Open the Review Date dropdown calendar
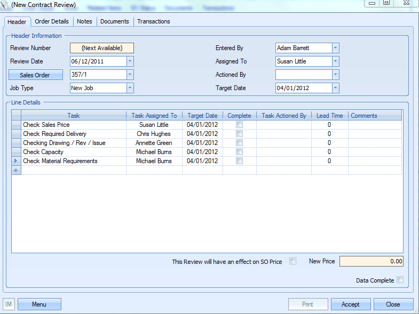Screen dimensions: 419x314 tap(130, 61)
